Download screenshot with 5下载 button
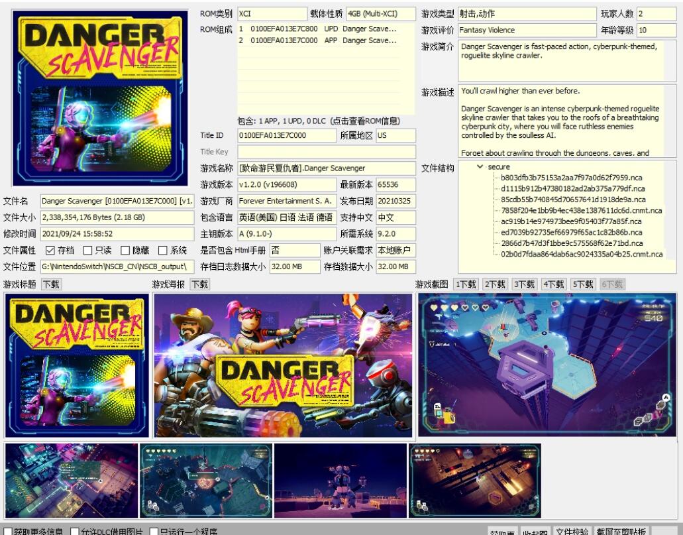Viewport: 683px width, 535px height. [x=583, y=284]
